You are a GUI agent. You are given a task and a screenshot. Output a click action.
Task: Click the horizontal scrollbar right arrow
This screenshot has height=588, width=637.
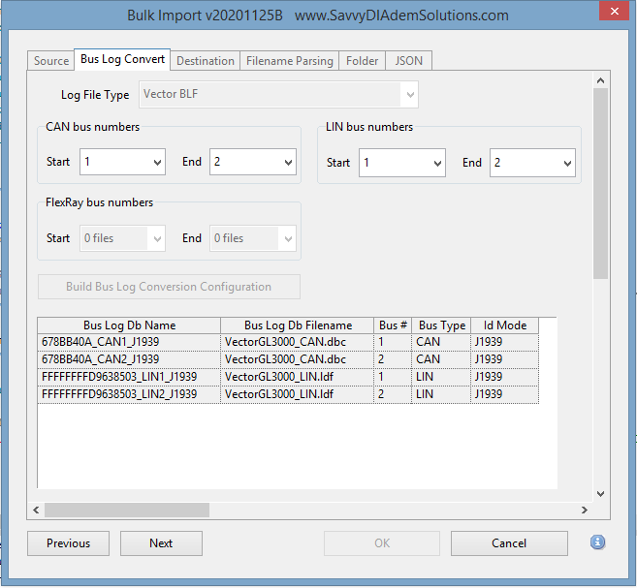click(x=584, y=510)
